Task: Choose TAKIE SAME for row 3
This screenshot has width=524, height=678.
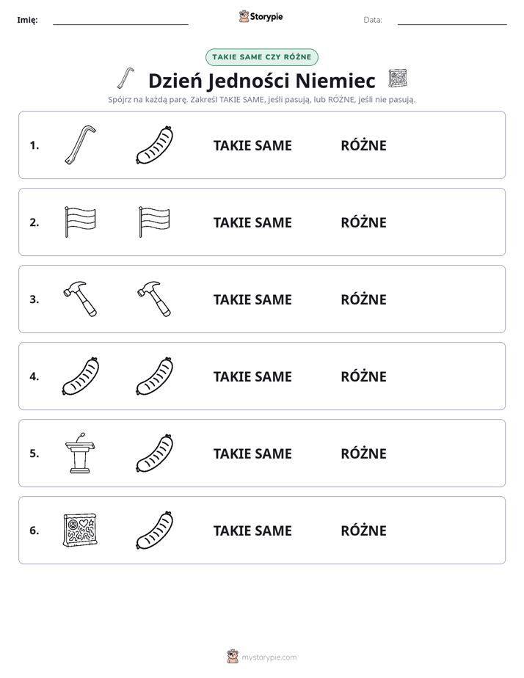Action: coord(252,299)
